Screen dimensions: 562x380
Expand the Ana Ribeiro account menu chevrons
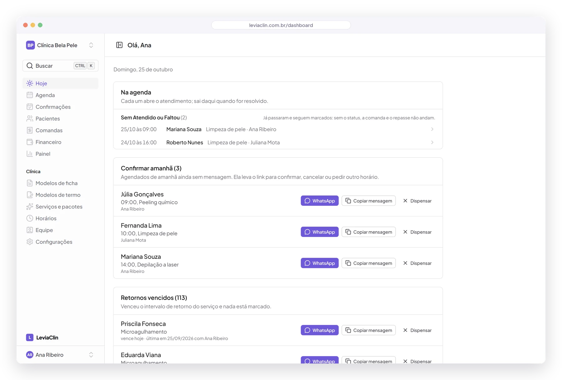tap(91, 355)
